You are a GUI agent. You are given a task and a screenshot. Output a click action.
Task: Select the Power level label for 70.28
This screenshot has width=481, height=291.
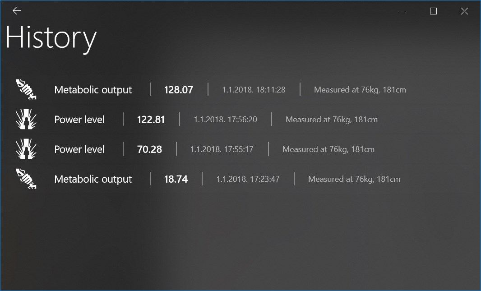(79, 149)
